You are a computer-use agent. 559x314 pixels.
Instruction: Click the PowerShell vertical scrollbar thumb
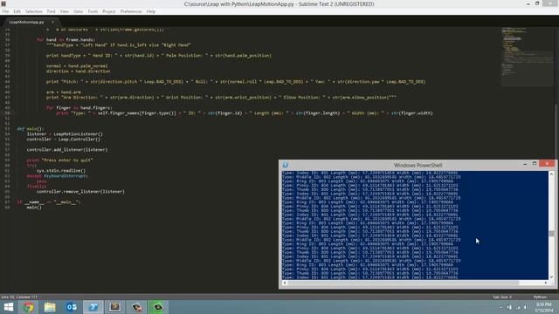tap(551, 234)
